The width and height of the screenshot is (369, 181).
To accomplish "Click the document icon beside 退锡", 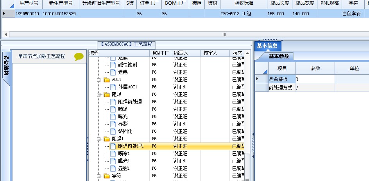I will 113,72.
